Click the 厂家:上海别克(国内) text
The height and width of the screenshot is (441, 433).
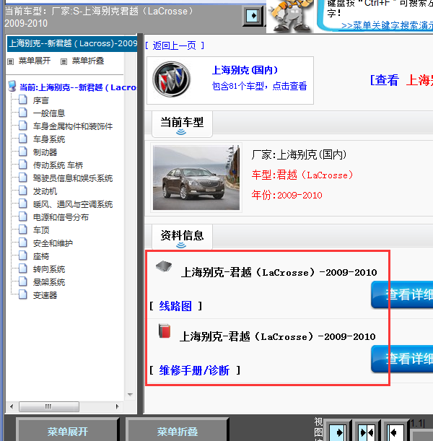(299, 154)
